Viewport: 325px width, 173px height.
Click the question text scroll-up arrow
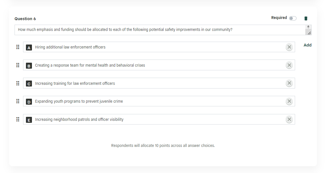tap(308, 27)
